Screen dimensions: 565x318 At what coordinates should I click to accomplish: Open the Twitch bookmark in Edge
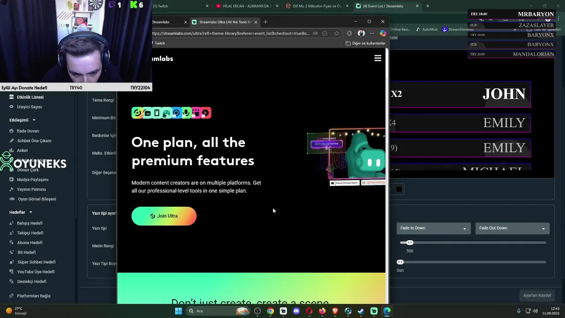[159, 43]
